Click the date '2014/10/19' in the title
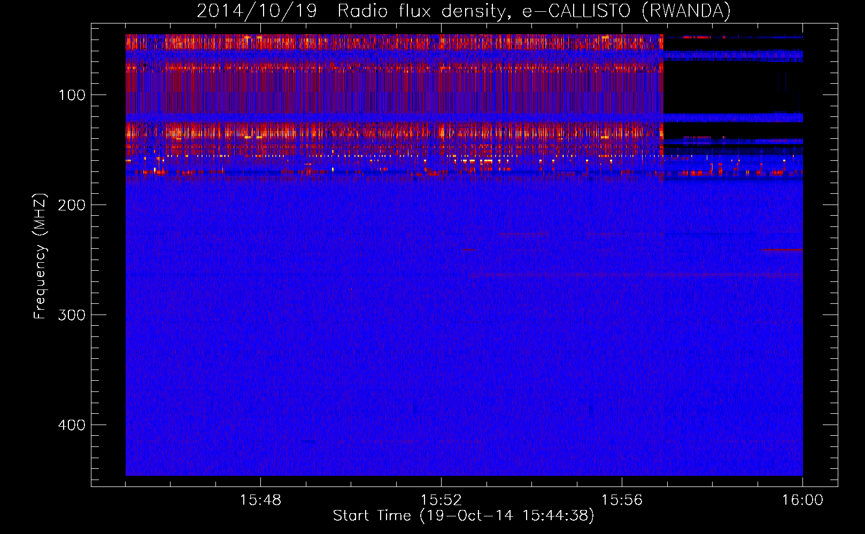 click(257, 11)
